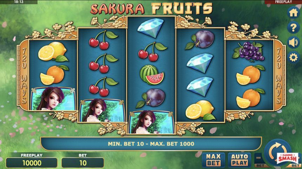
Task: Click the FREEPLAY label in top right
Action: [283, 2]
